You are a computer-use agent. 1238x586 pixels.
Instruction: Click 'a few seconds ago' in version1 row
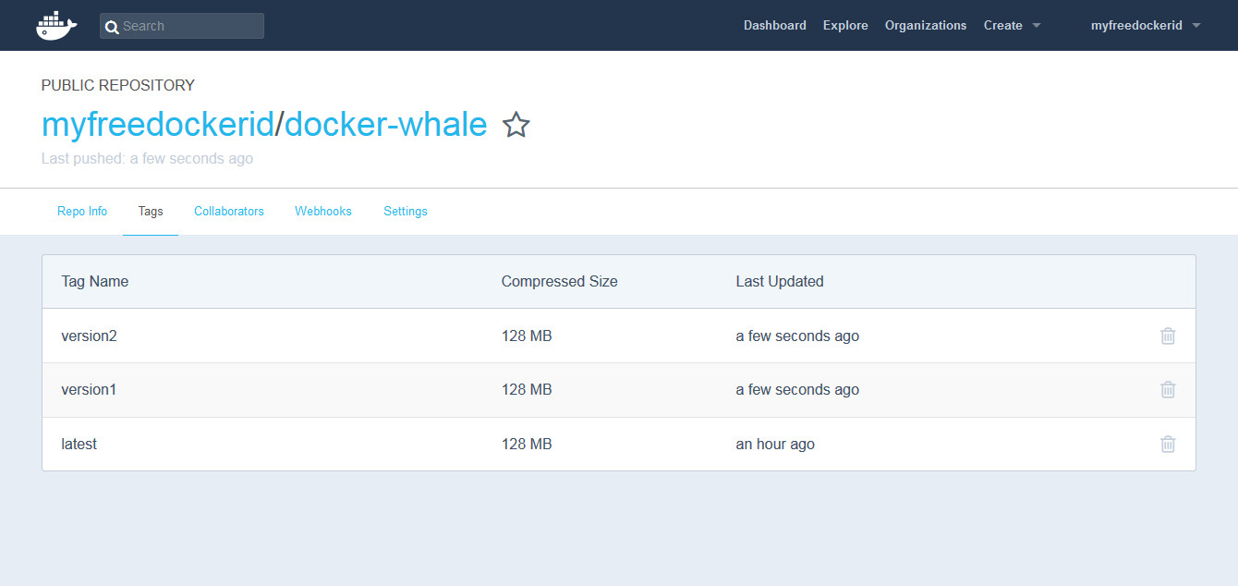coord(797,389)
